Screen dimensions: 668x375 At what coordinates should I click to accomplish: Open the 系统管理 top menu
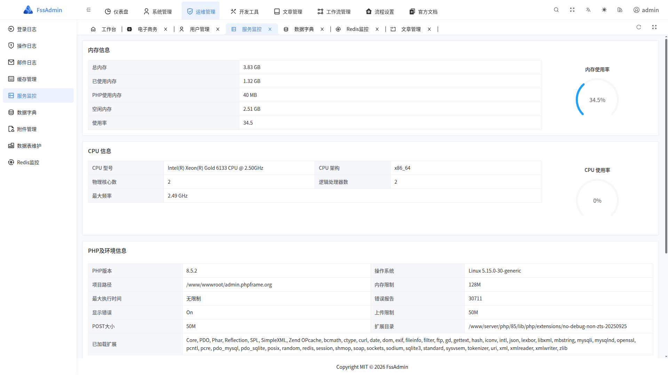(158, 12)
